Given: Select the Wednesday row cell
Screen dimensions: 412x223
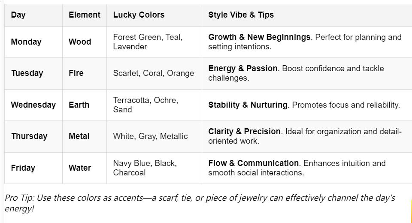Looking at the screenshot, I should [x=33, y=105].
